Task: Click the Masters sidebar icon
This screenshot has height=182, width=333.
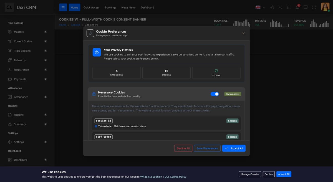Action: pos(10,32)
